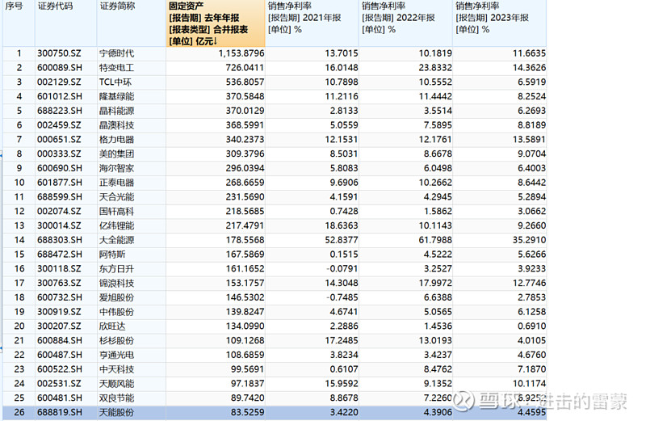The width and height of the screenshot is (646, 421).
Task: Click the value 0.7428
Action: (344, 211)
